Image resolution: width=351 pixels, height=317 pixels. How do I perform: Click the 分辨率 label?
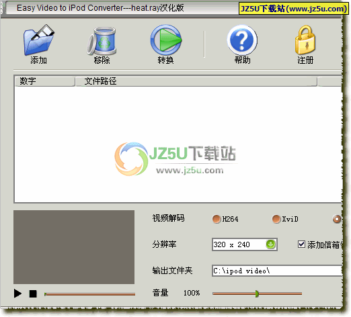(164, 244)
